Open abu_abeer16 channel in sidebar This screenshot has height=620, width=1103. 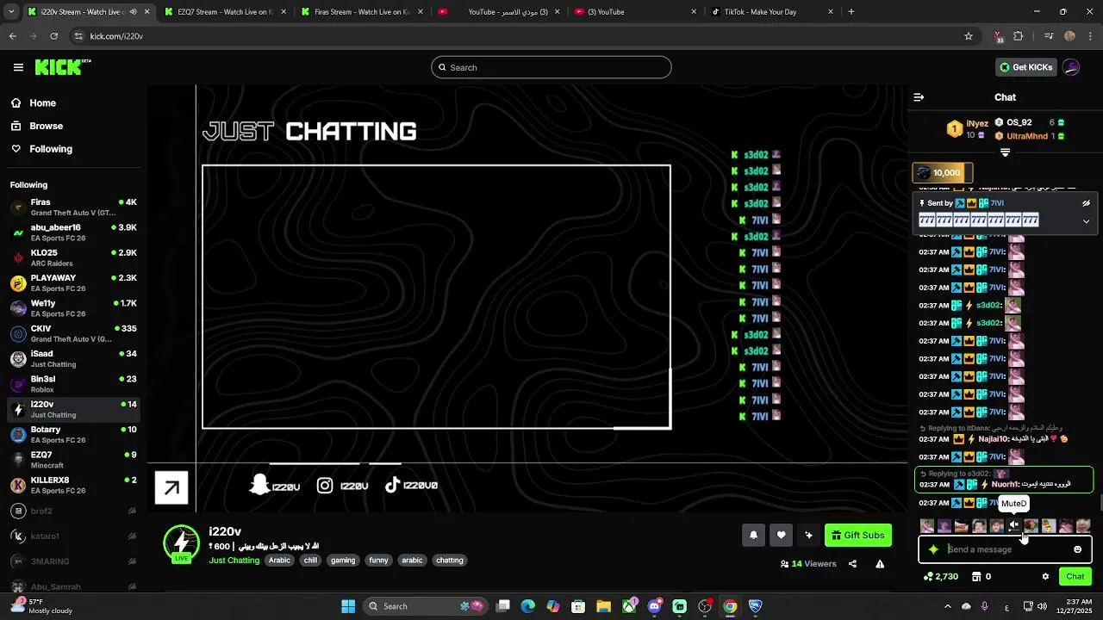point(73,232)
